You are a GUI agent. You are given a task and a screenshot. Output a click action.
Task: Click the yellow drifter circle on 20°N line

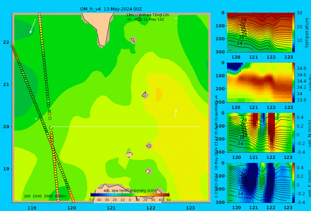[x=51, y=128]
